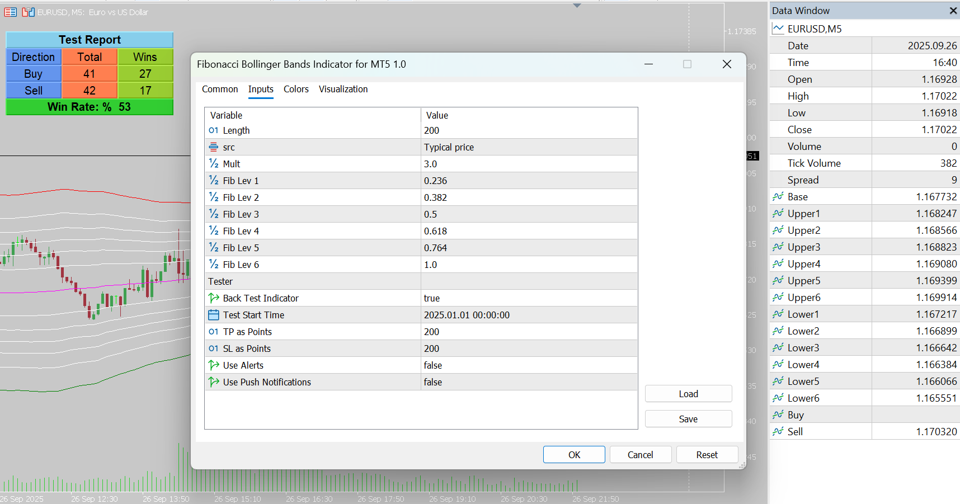Click the Back Test Indicator boolean icon
This screenshot has width=960, height=504.
[213, 298]
